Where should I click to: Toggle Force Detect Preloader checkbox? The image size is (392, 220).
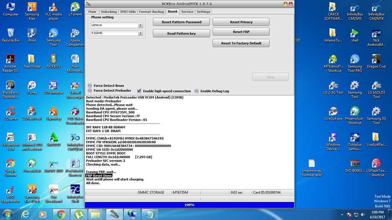(90, 91)
